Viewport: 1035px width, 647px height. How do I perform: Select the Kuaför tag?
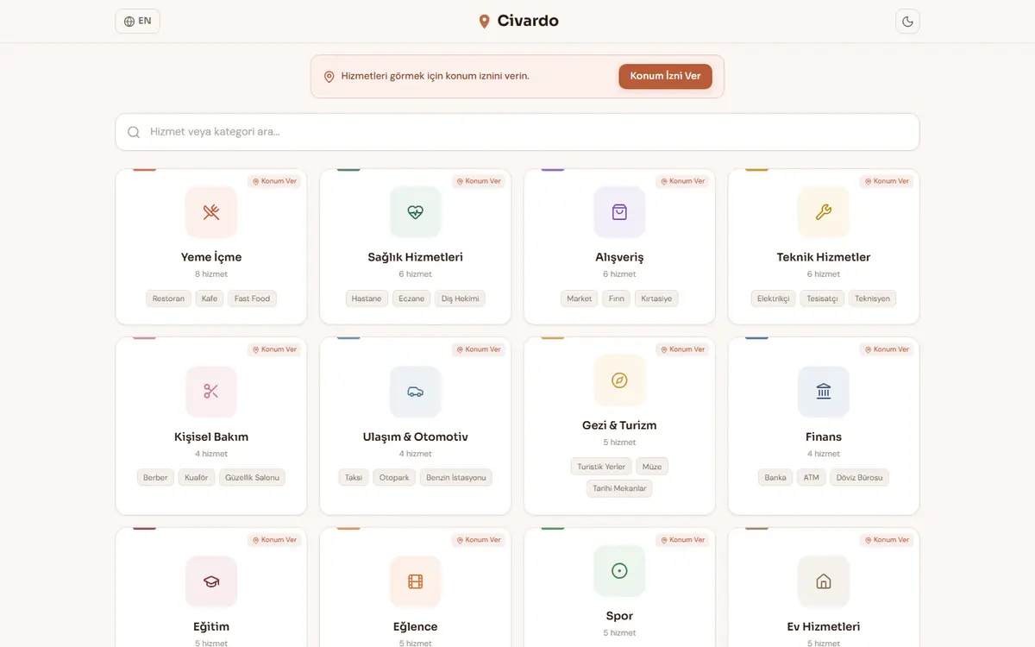coord(197,477)
